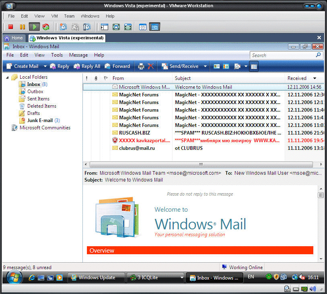The height and width of the screenshot is (294, 327).
Task: Select the Inbox folder
Action: point(33,84)
